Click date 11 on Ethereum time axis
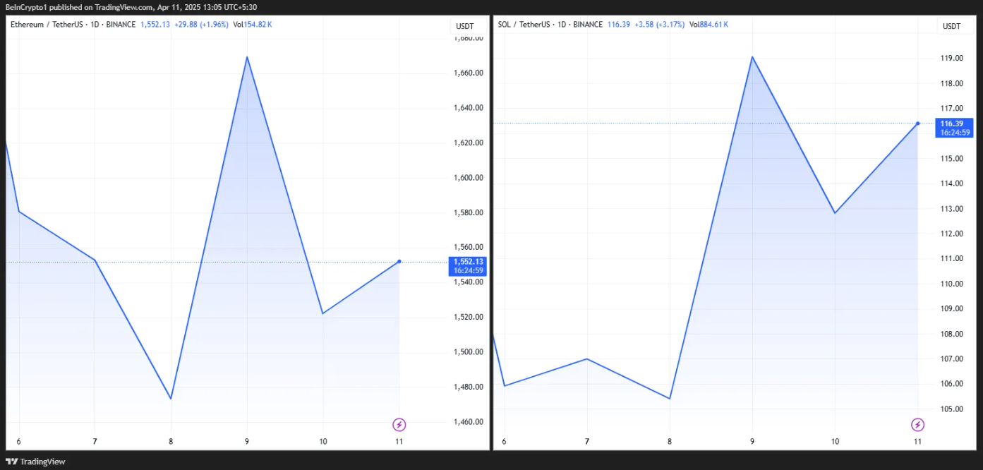The height and width of the screenshot is (470, 983). coord(399,441)
